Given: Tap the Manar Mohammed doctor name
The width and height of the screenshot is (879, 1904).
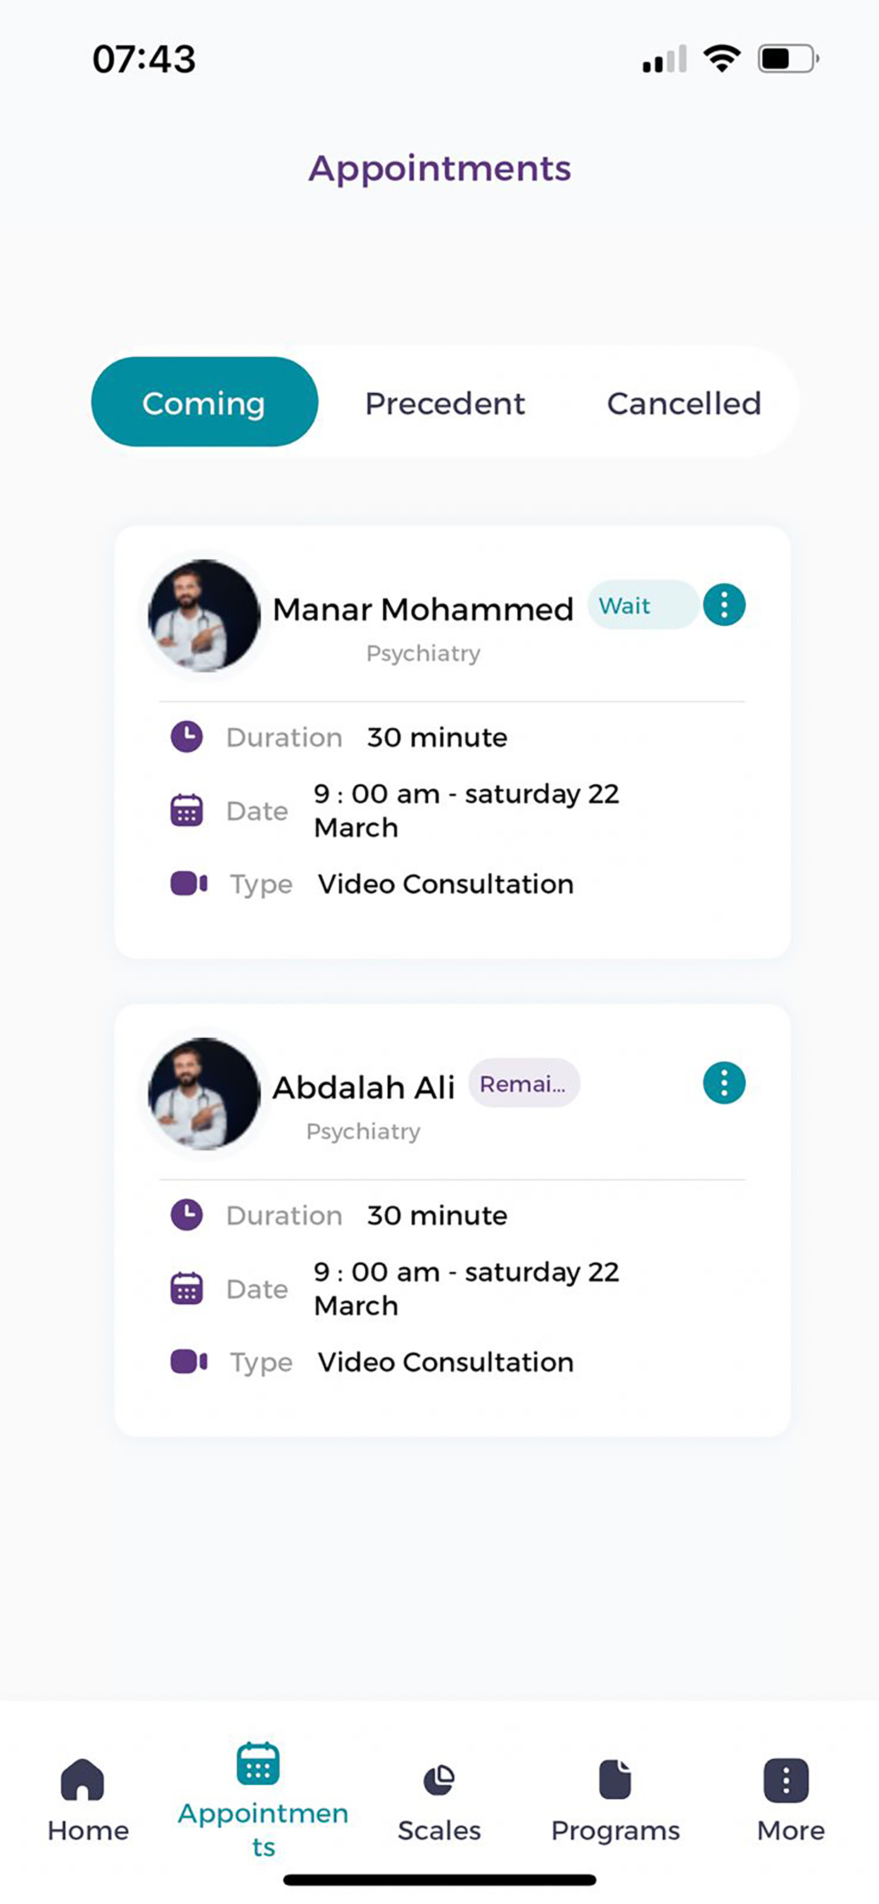Looking at the screenshot, I should [x=423, y=610].
